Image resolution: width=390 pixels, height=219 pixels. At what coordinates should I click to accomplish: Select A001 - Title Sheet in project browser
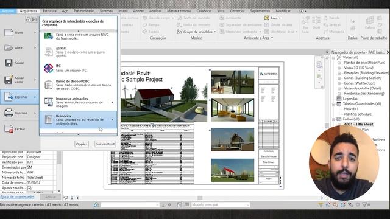[x=358, y=124]
